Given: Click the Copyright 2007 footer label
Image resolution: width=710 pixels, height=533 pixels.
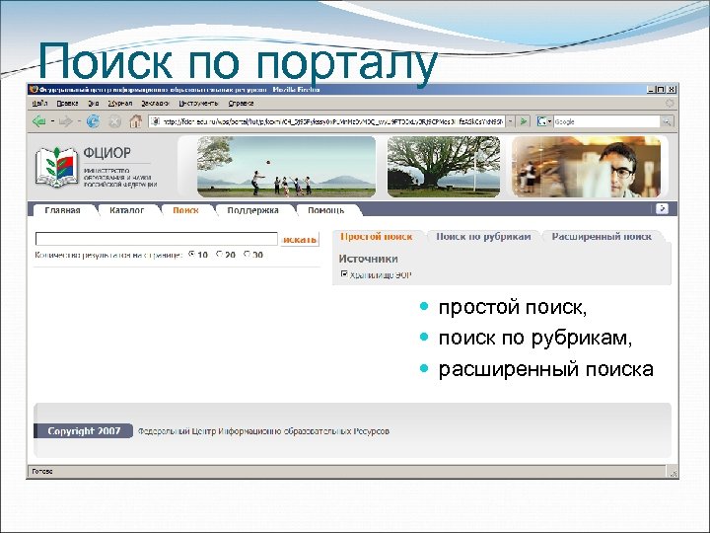Looking at the screenshot, I should coord(84,431).
